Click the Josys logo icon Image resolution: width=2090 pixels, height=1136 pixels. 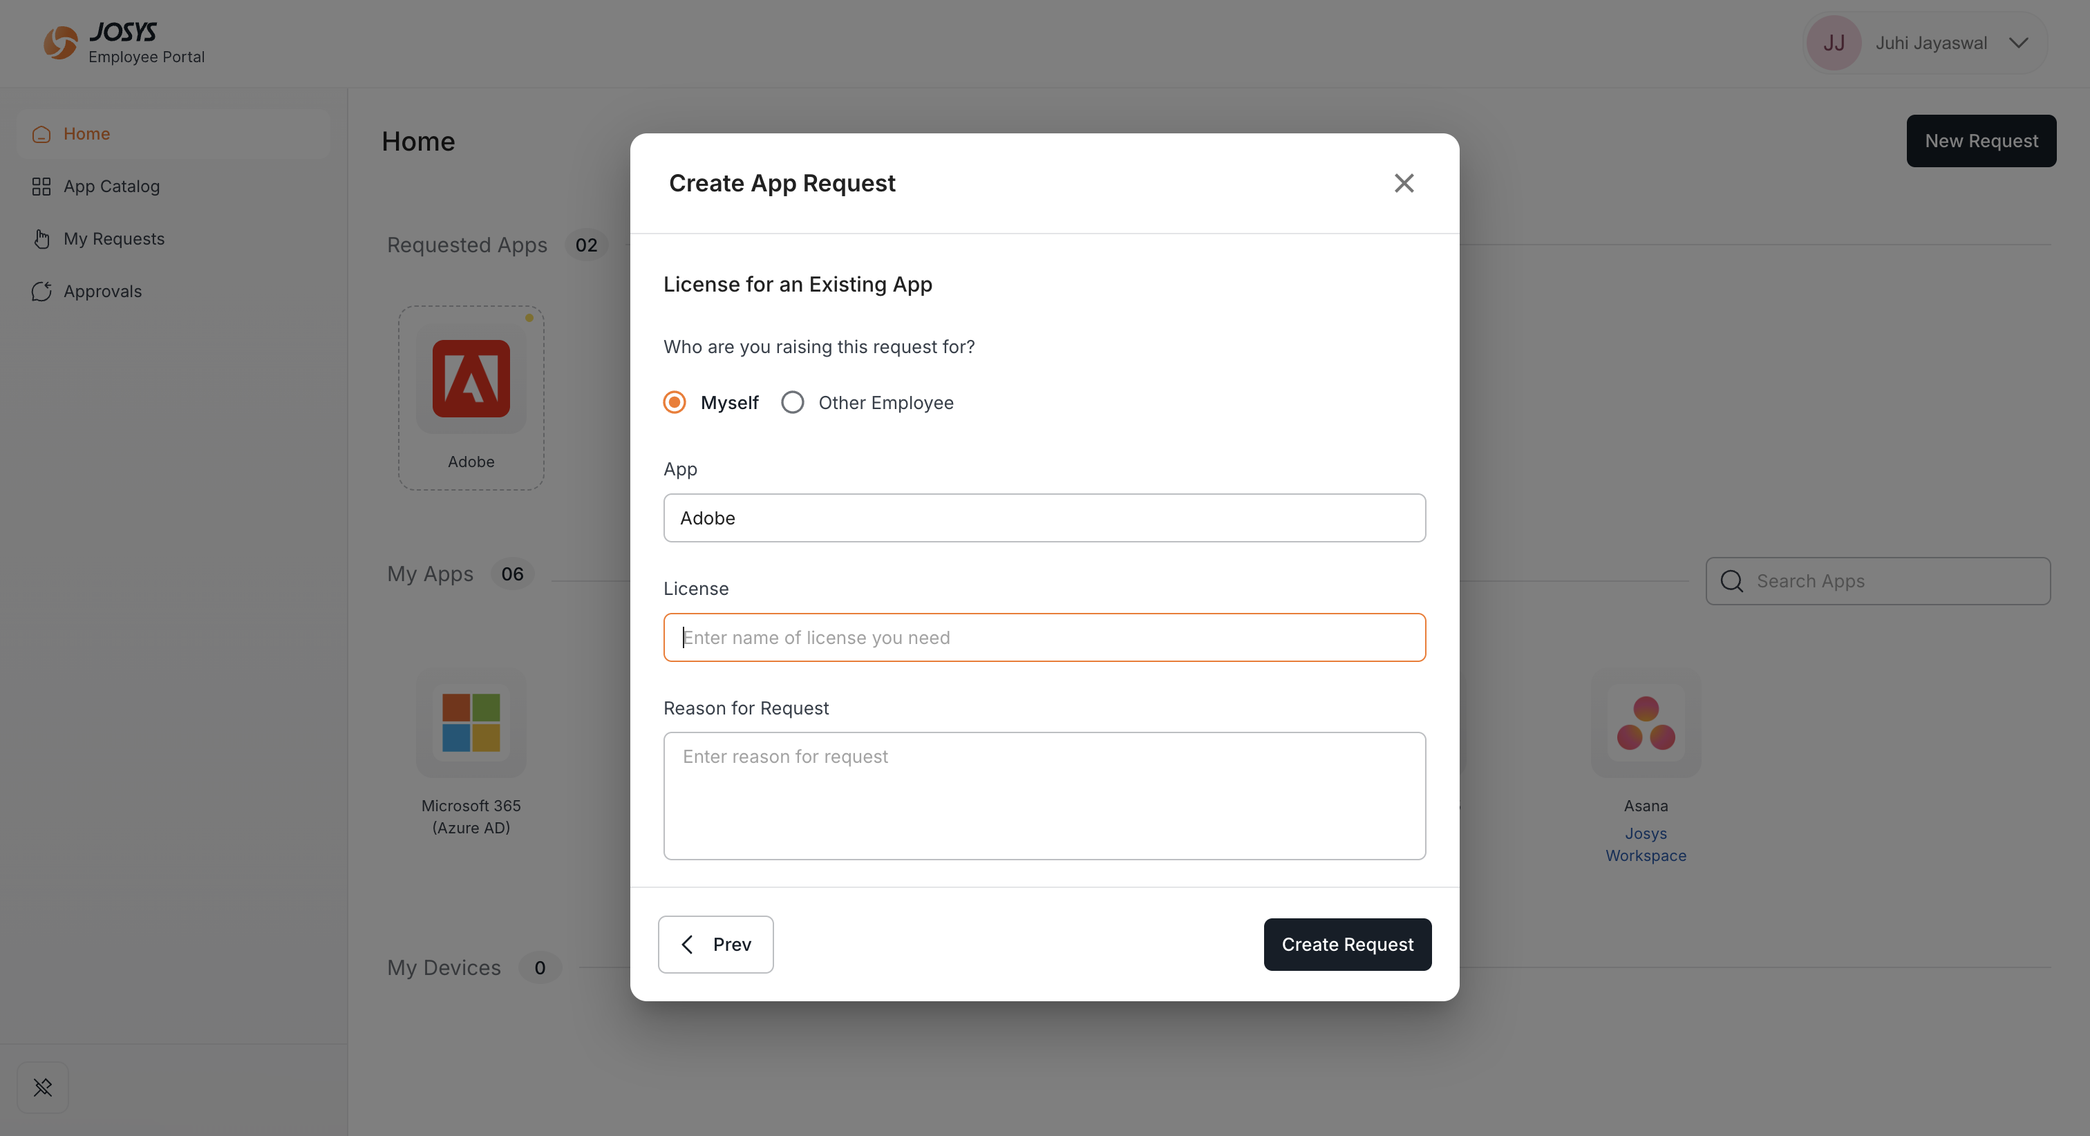click(x=61, y=42)
